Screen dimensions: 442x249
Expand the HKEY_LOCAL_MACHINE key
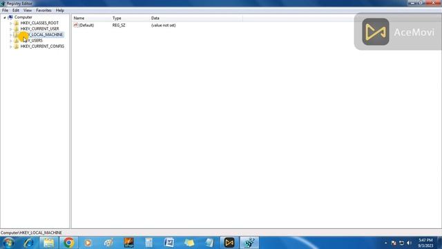tap(11, 35)
